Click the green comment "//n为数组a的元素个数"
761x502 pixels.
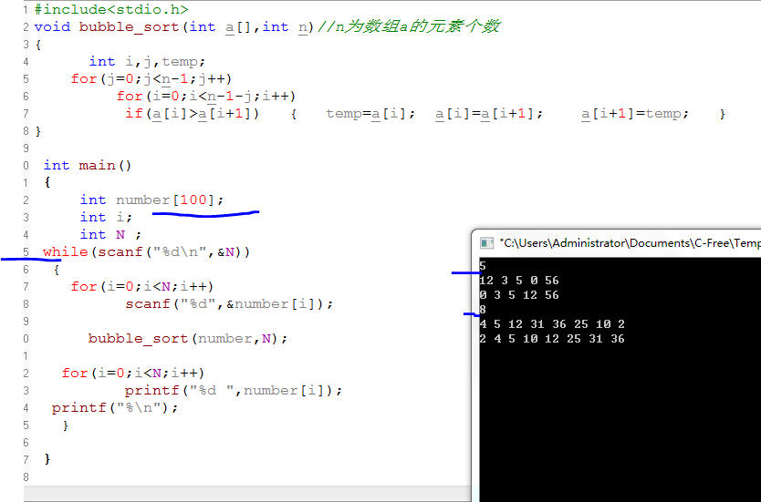[x=408, y=26]
